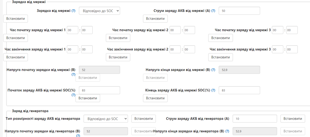Click Встановити under Час початку заряду від мережі 2
Image resolution: width=310 pixels, height=137 pixels.
(118, 38)
